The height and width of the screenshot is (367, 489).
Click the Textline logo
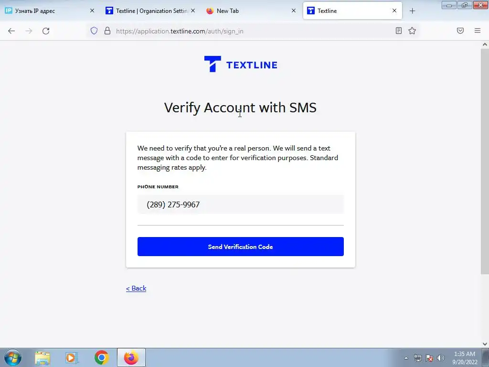(x=241, y=64)
